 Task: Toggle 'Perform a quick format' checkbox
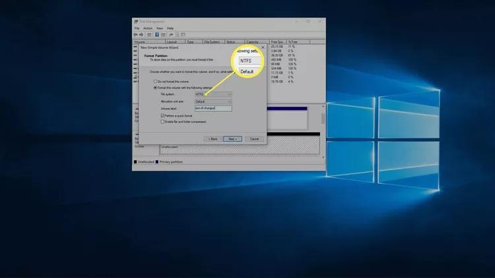click(x=162, y=115)
